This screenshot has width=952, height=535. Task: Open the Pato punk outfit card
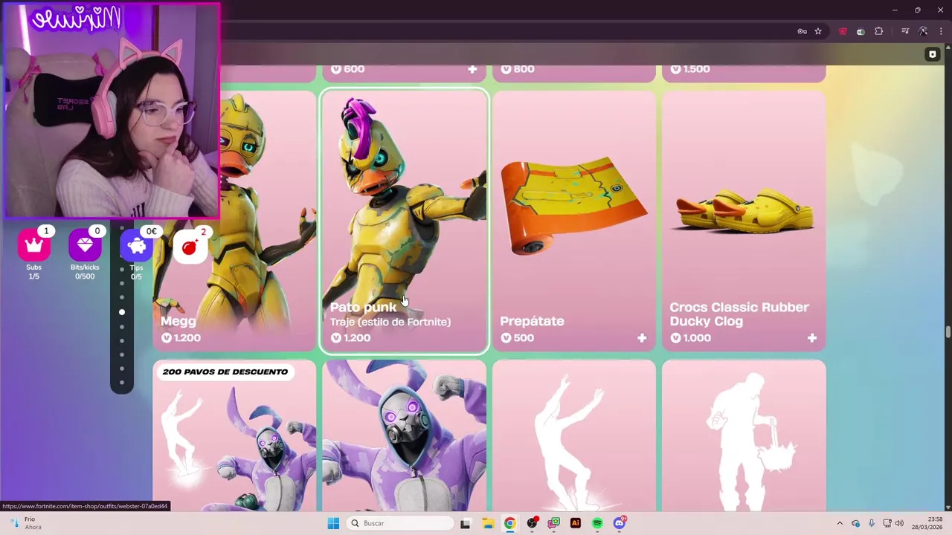pyautogui.click(x=404, y=221)
